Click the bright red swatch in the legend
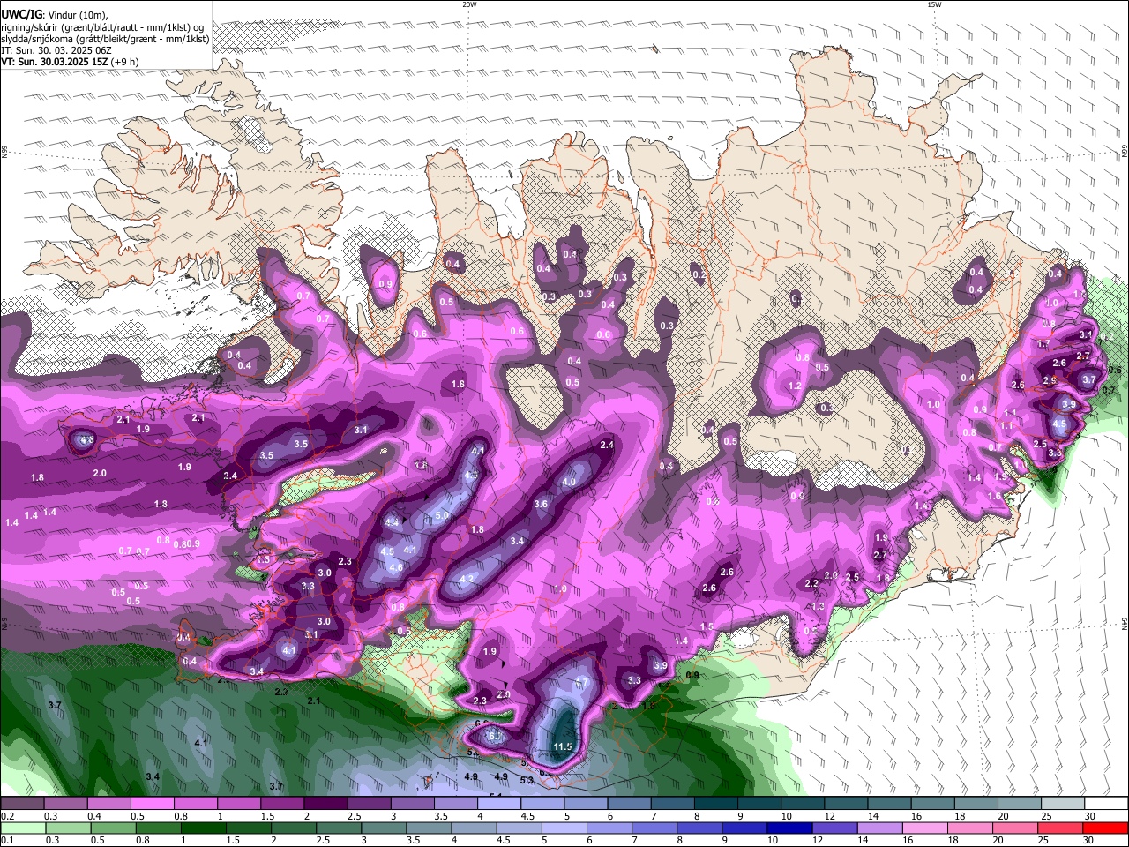The height and width of the screenshot is (847, 1129). pyautogui.click(x=1106, y=828)
